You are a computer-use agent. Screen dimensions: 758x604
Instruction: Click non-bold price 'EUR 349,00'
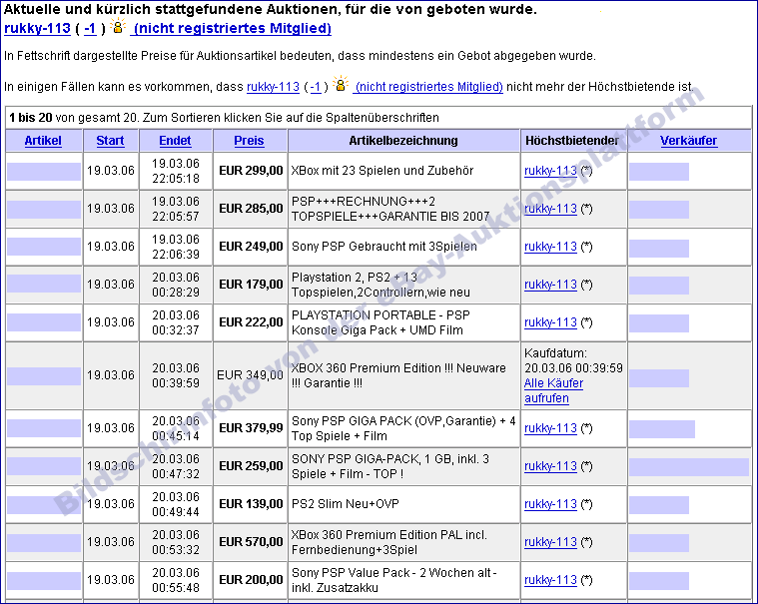(250, 375)
